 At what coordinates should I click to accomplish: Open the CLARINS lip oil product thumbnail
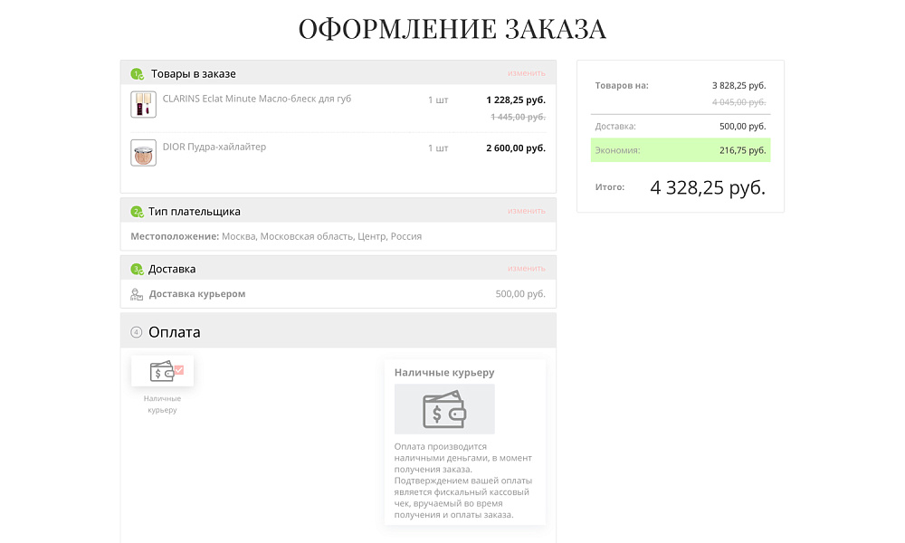point(143,104)
